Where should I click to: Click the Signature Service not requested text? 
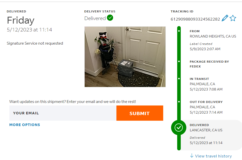click(x=35, y=43)
